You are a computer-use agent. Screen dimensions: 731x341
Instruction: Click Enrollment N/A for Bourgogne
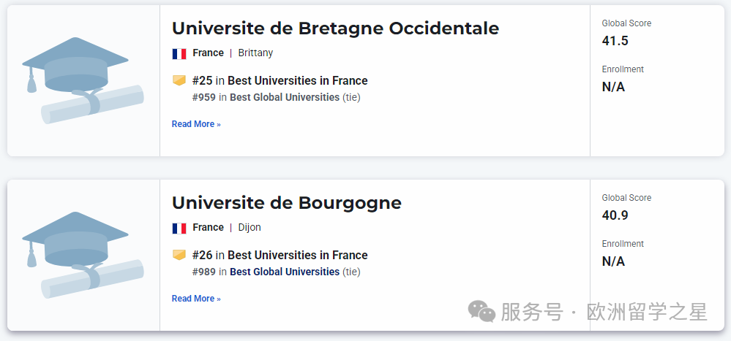(x=613, y=261)
